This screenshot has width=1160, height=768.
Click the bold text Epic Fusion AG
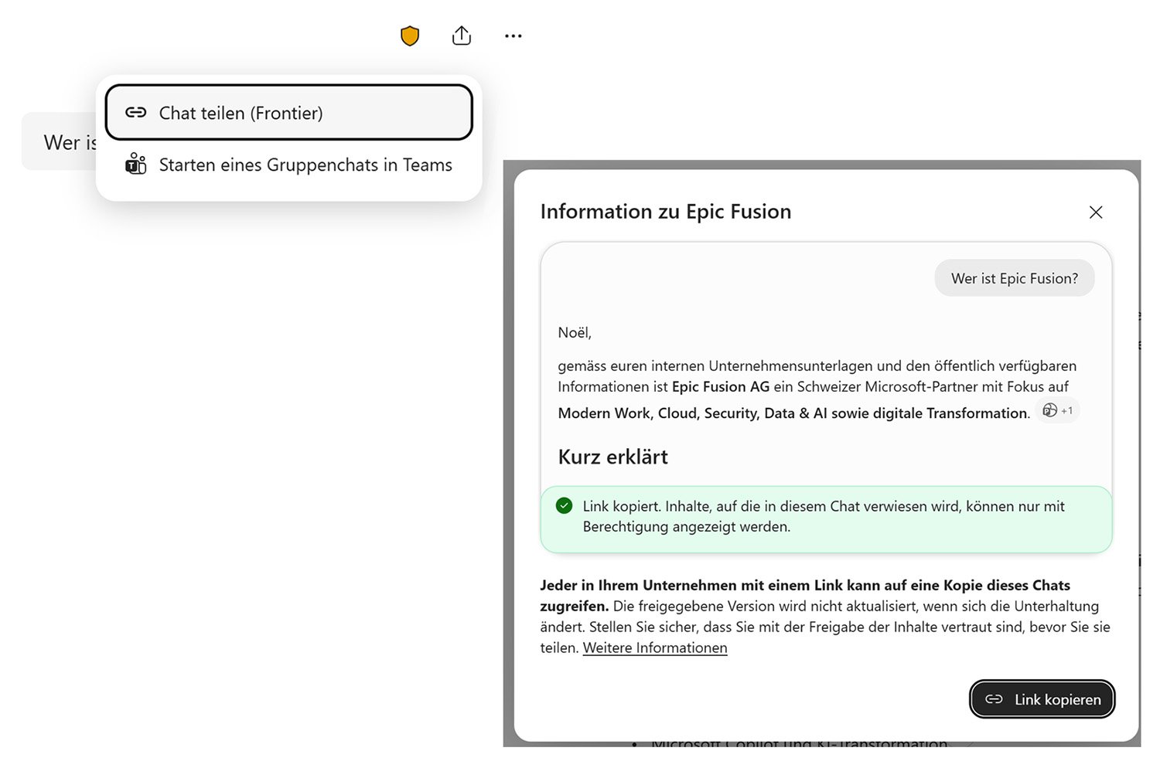click(721, 386)
